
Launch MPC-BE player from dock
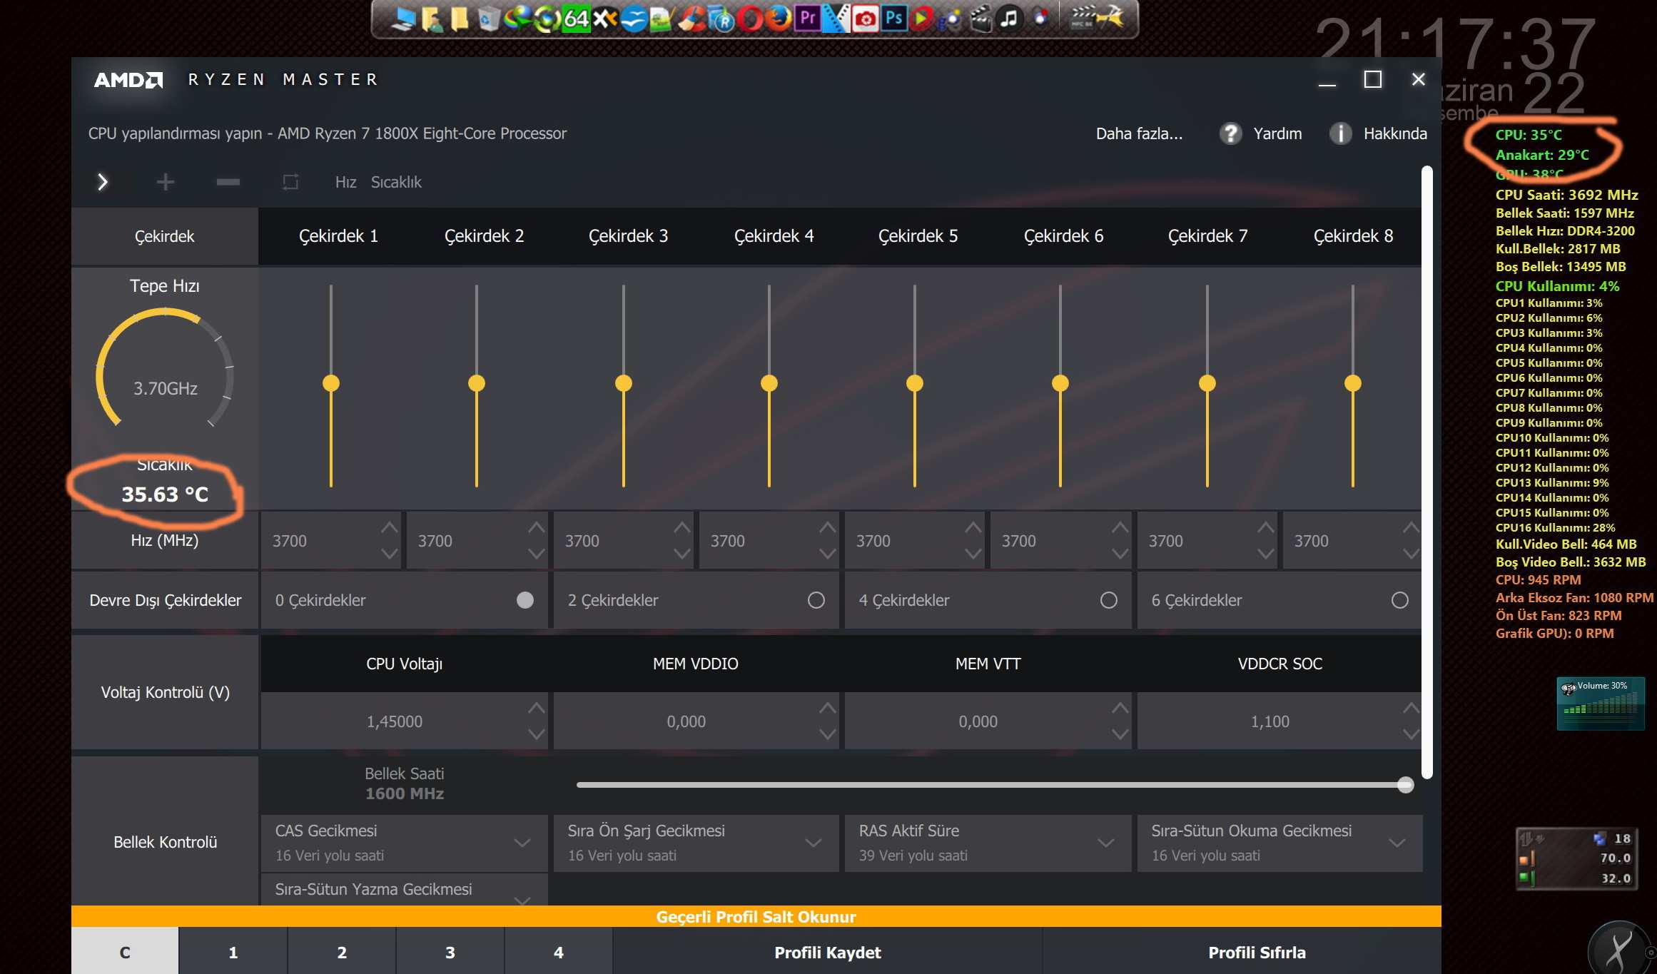pos(1083,19)
